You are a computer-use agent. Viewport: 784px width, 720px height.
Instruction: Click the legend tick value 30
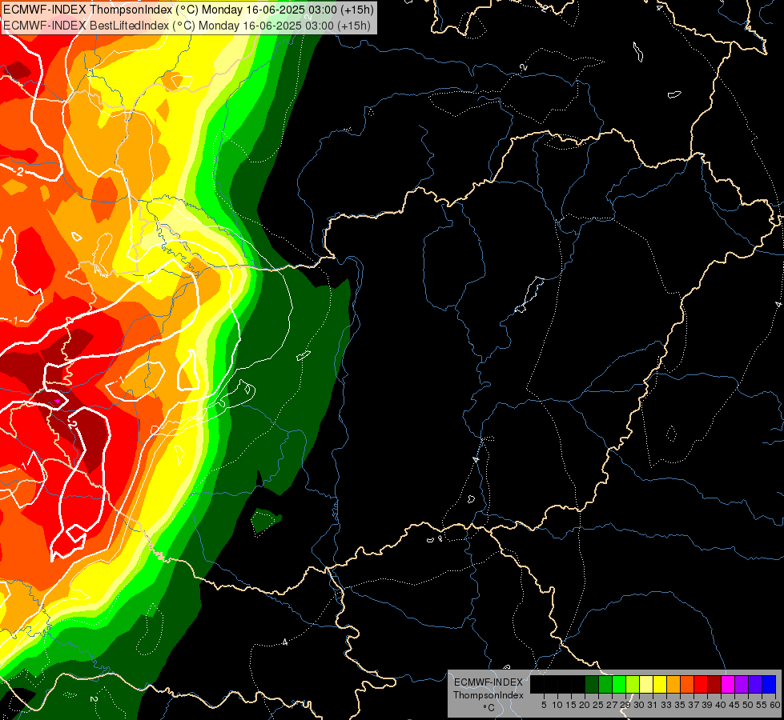(x=639, y=705)
